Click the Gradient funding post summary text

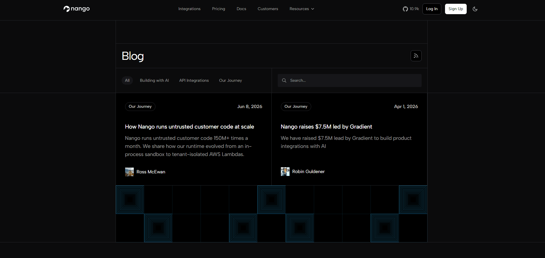pos(346,142)
